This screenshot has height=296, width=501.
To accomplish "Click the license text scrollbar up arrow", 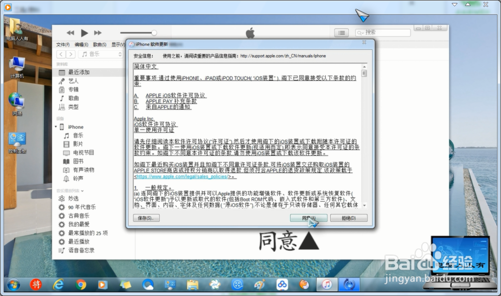I will pos(364,67).
